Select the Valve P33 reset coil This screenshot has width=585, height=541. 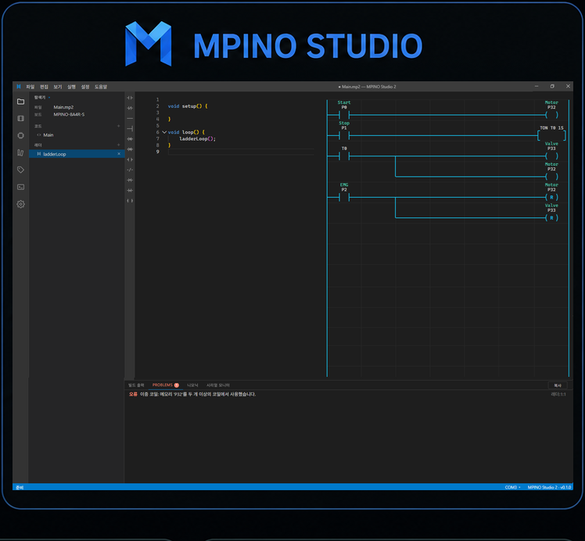(x=551, y=218)
